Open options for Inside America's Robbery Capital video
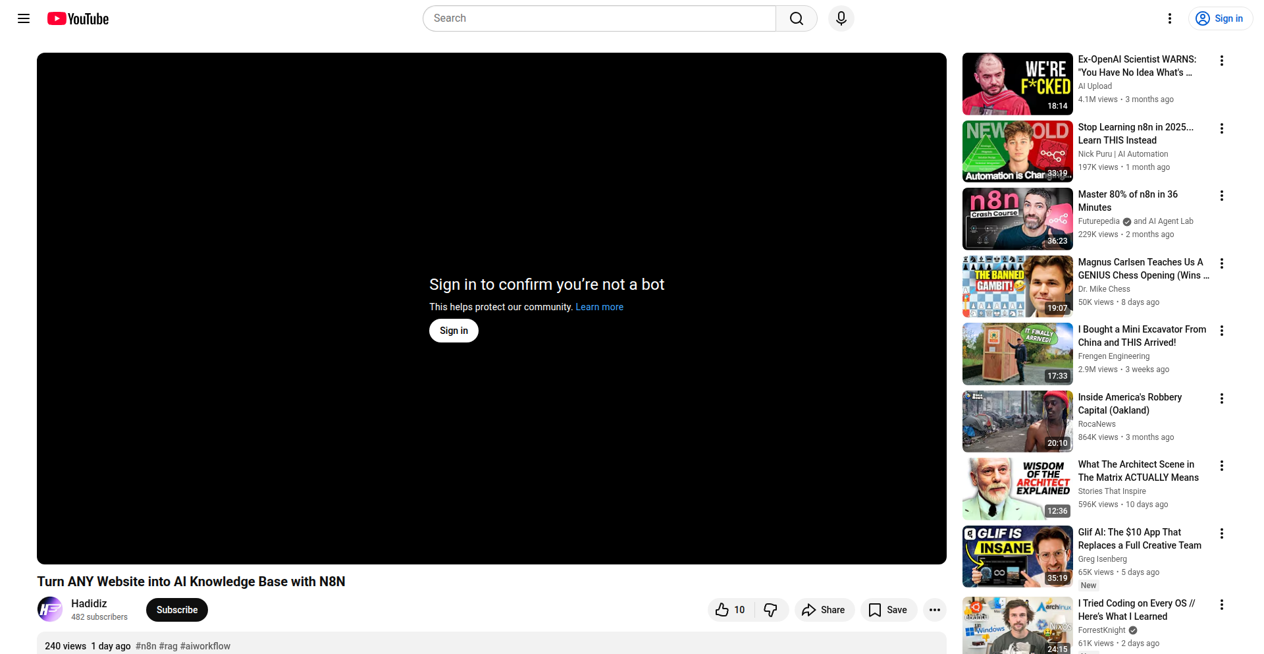The width and height of the screenshot is (1264, 654). 1222,398
